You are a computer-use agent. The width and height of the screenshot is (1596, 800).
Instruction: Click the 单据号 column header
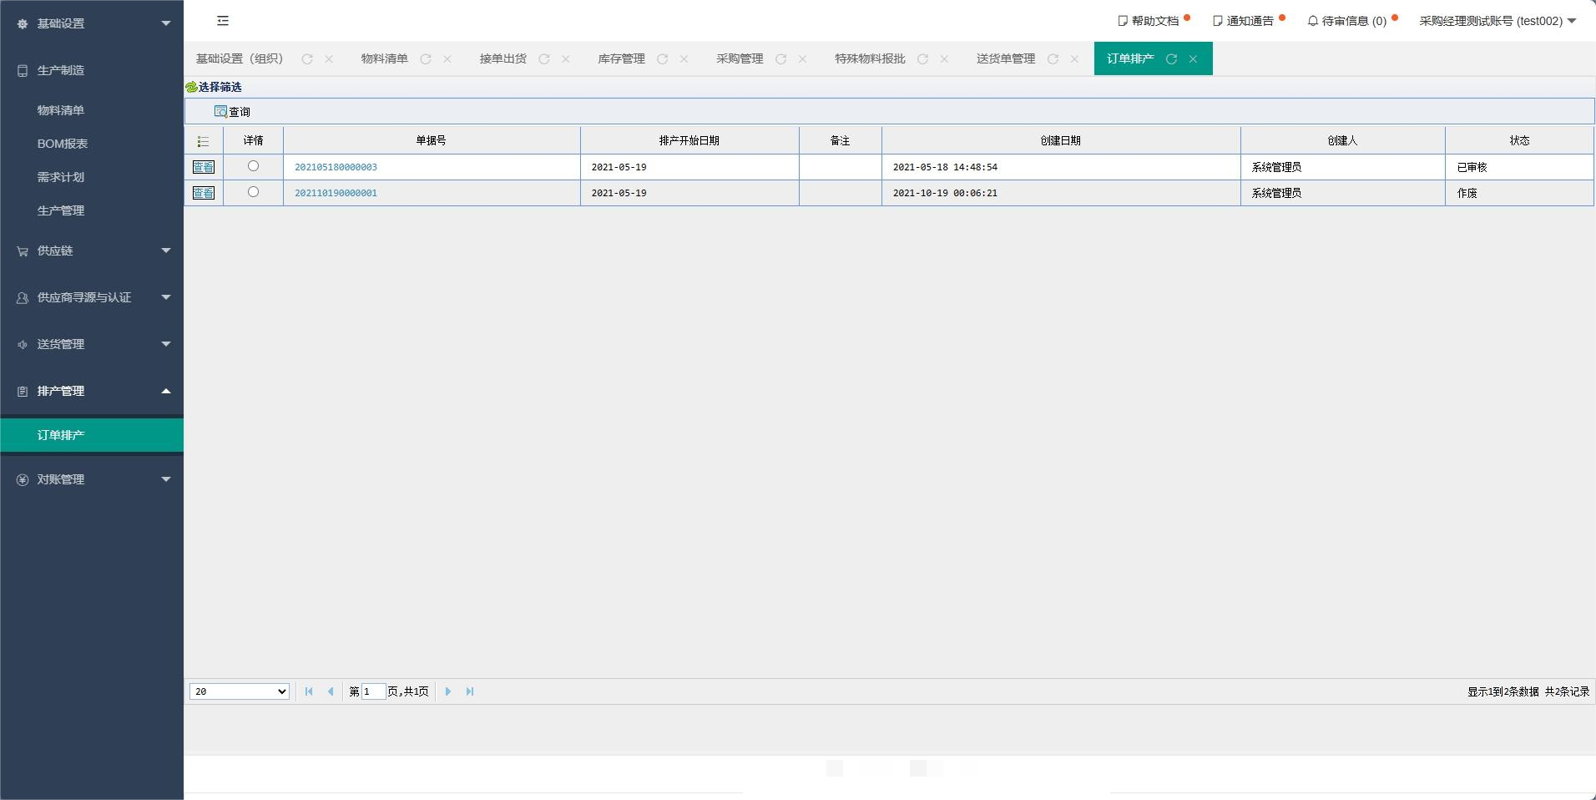(x=432, y=140)
